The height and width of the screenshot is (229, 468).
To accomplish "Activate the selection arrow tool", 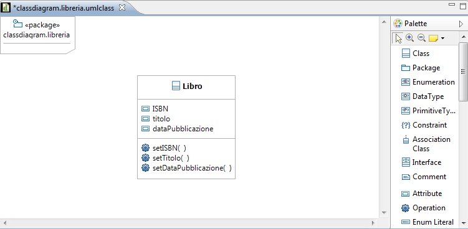I will click(398, 38).
